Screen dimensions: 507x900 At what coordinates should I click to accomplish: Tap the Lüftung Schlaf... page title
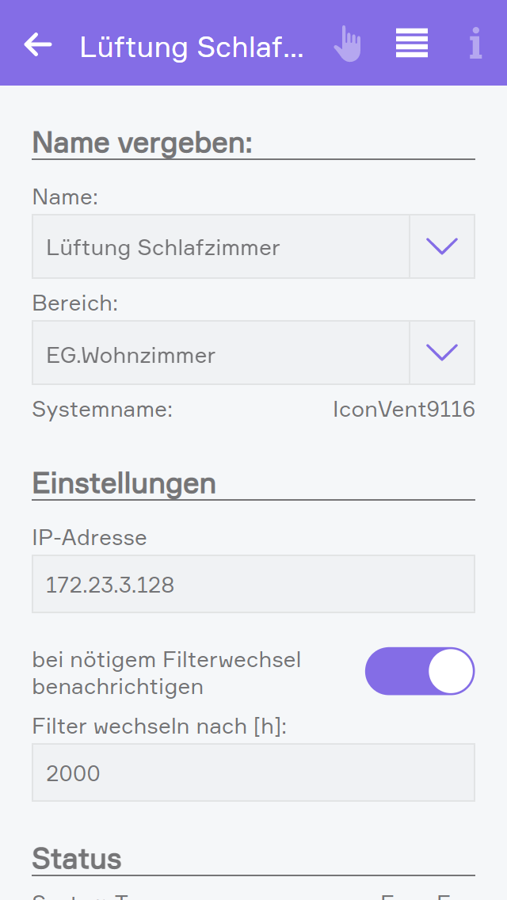(192, 47)
